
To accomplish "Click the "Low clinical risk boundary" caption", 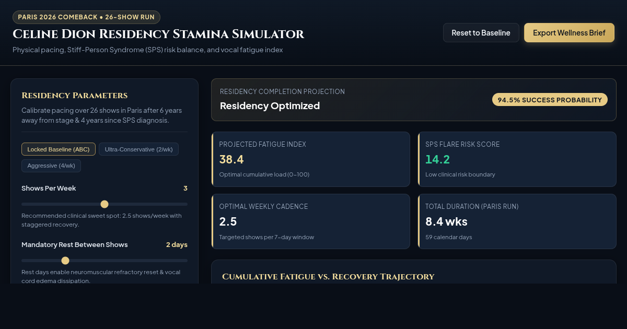I will (460, 174).
